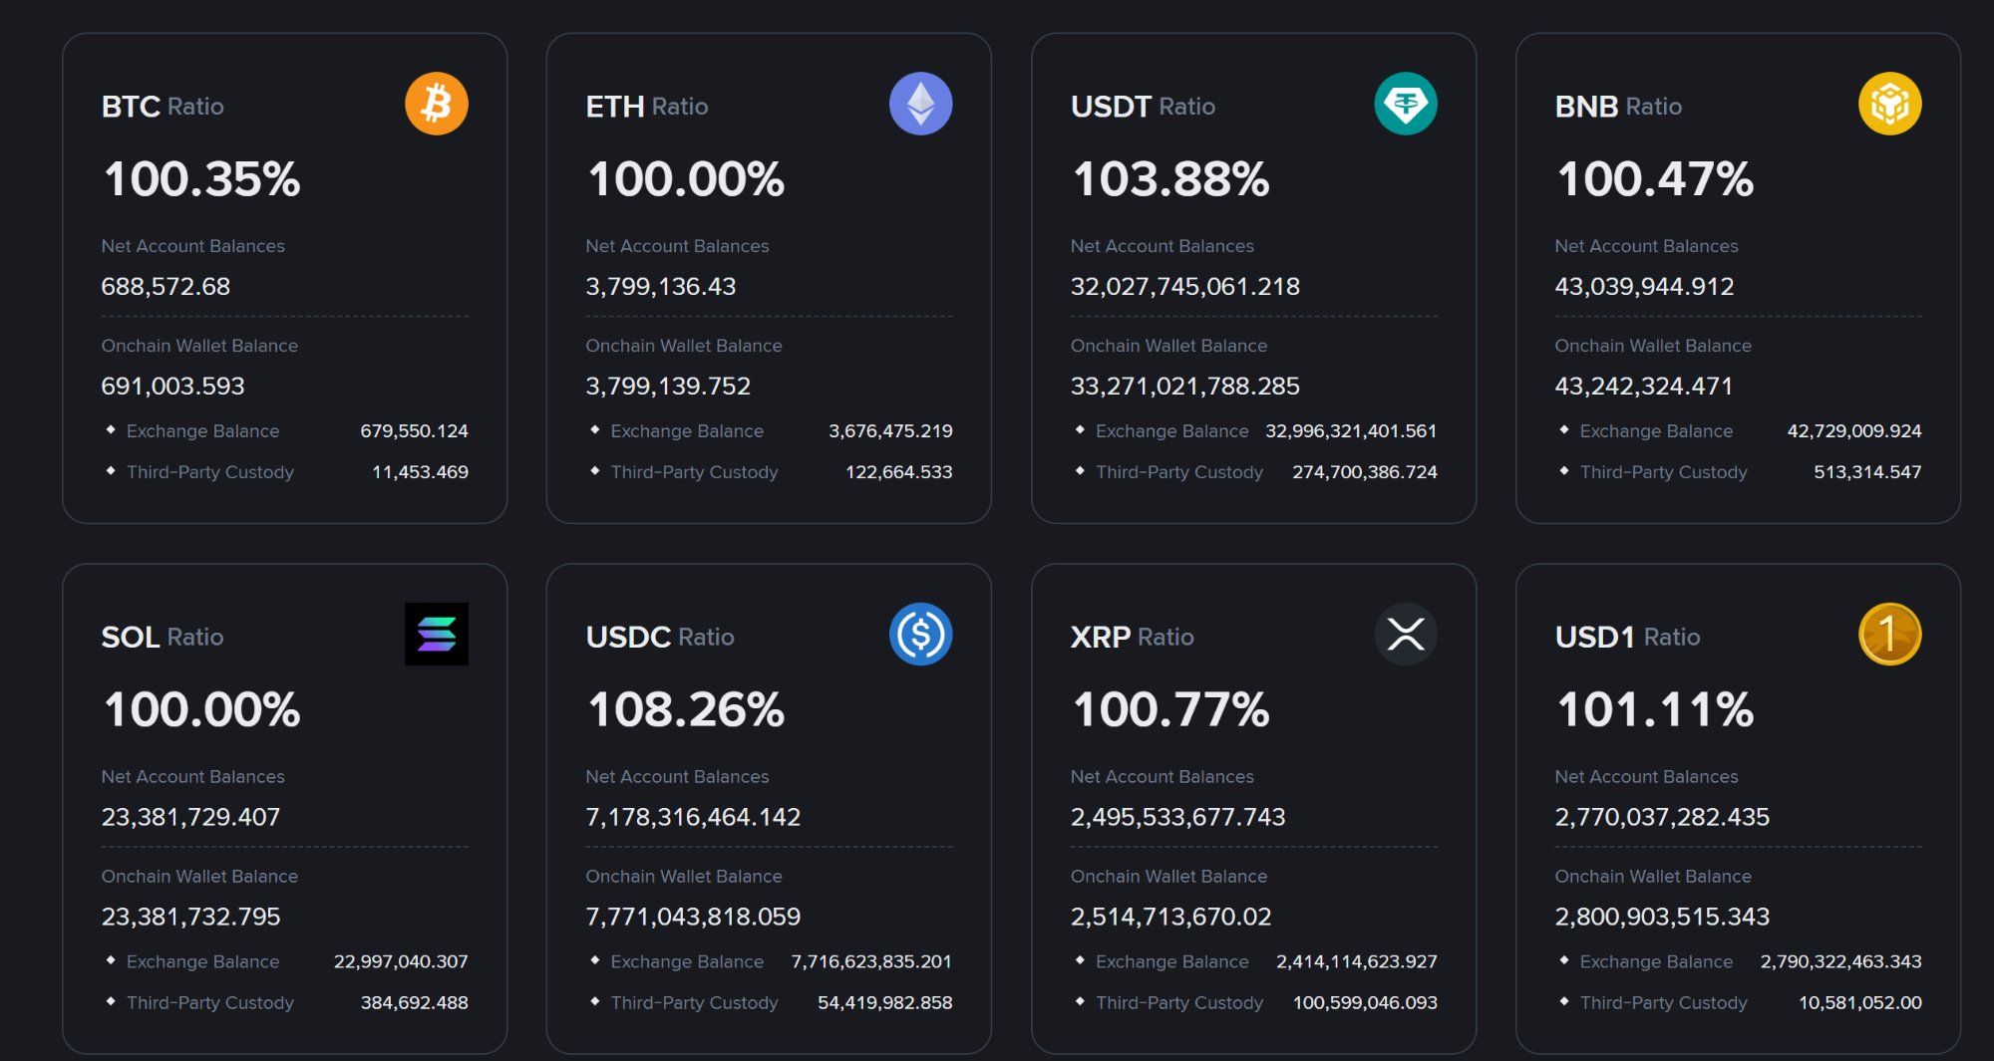This screenshot has height=1061, width=1994.
Task: Click the Solana logo icon
Action: [437, 635]
